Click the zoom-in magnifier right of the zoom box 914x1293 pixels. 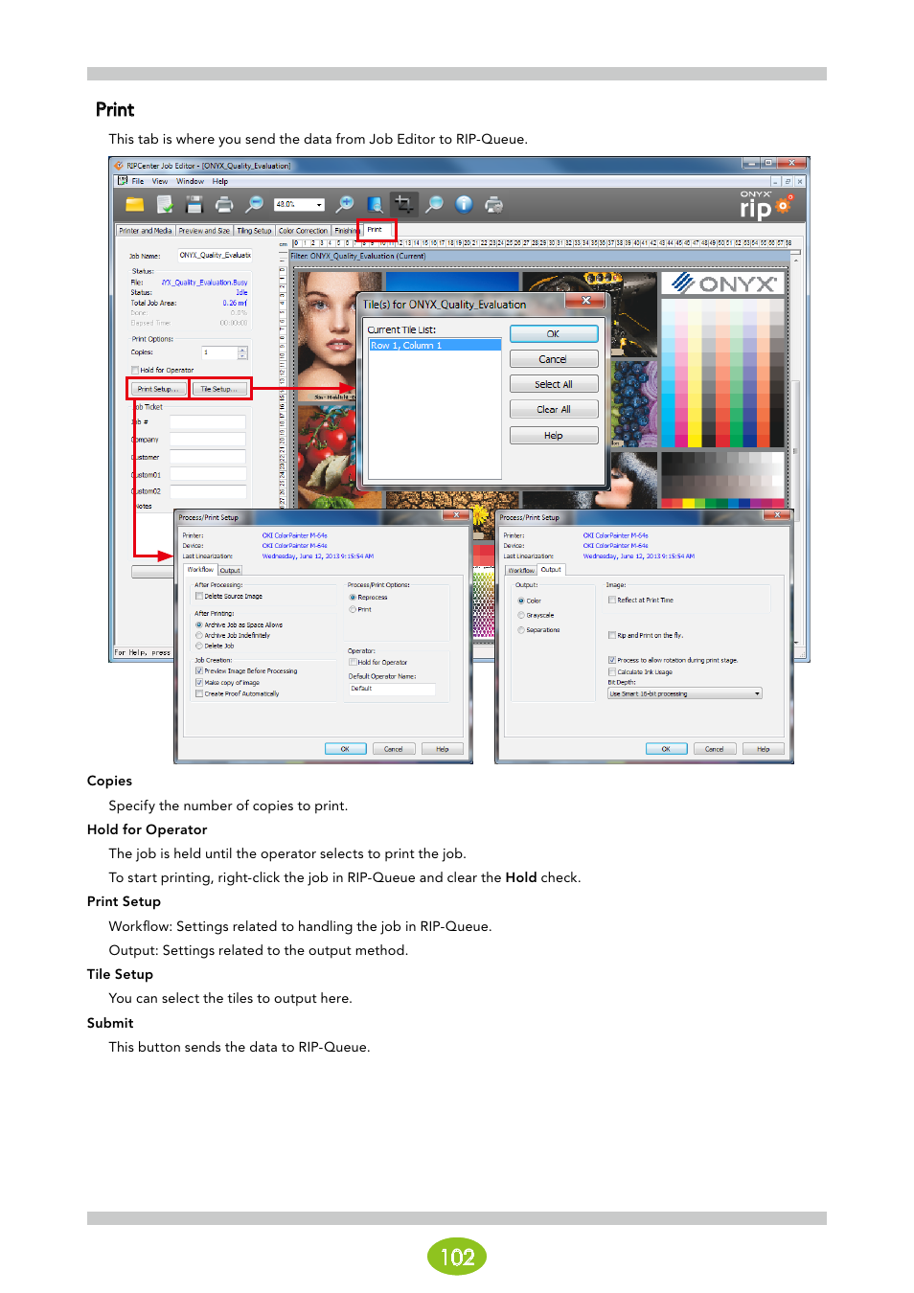(345, 204)
